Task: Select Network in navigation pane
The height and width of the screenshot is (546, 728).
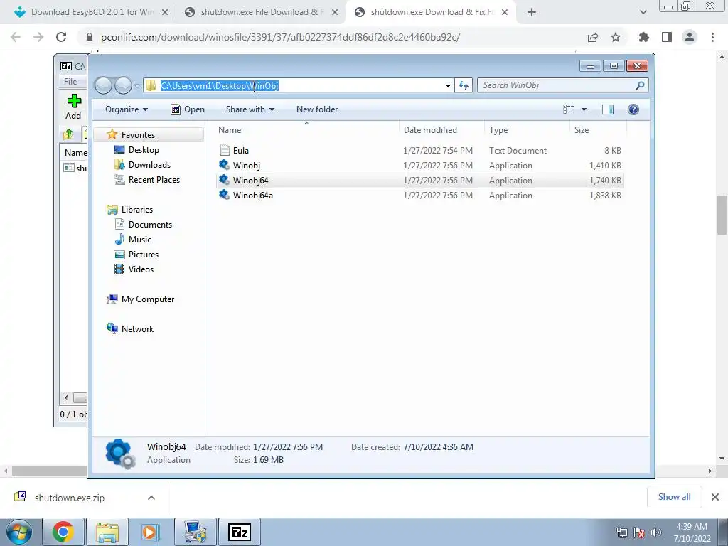Action: [137, 328]
